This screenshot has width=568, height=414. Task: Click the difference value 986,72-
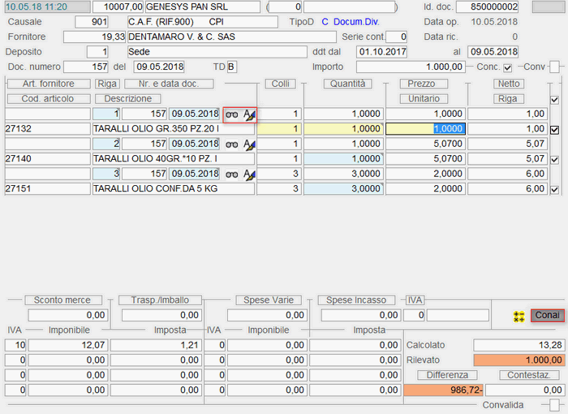point(444,390)
